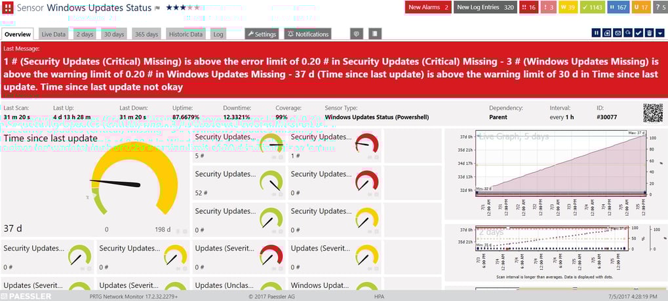Pause the sensor using the pause icon
This screenshot has height=301, width=668.
coord(597,33)
